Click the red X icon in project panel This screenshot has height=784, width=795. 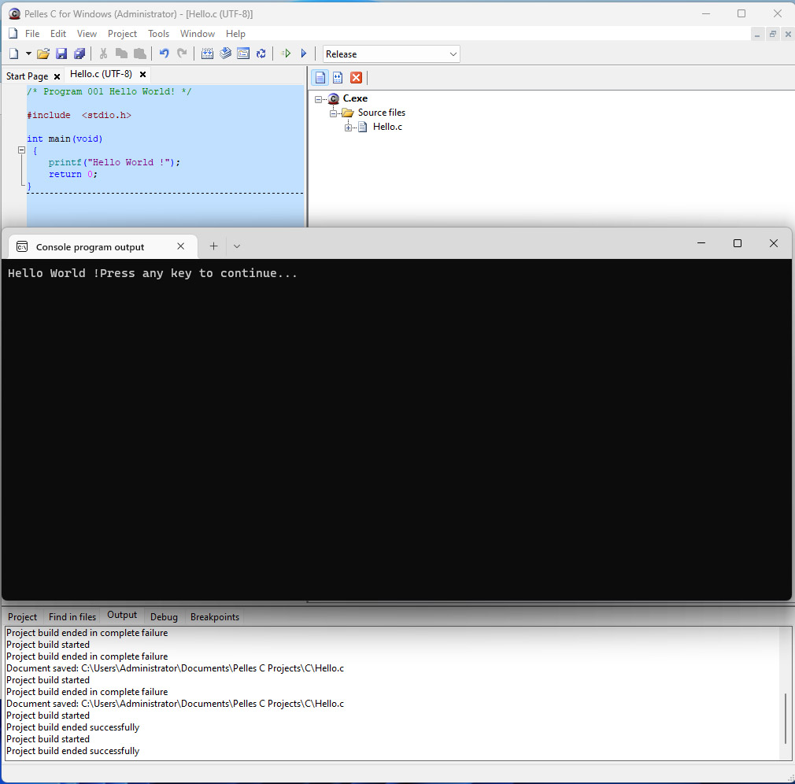coord(356,77)
